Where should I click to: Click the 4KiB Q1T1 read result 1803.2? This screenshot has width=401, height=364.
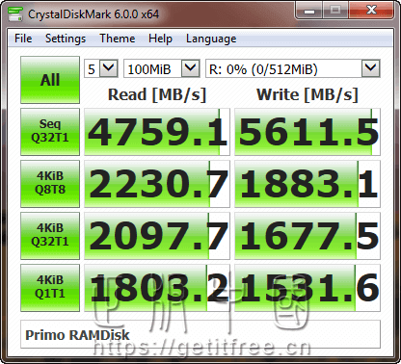(x=157, y=288)
